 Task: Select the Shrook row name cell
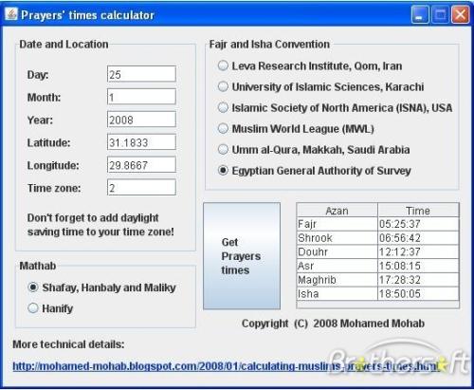click(337, 238)
